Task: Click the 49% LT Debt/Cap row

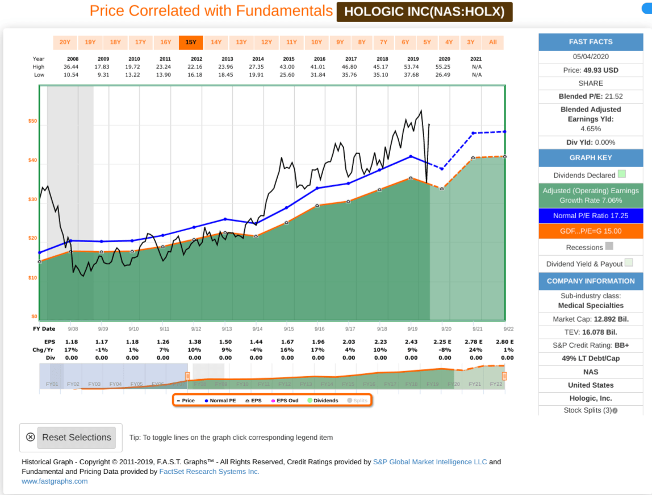Action: pos(591,359)
